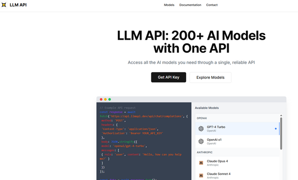
Task: Click the green window dot
Action: [x=109, y=99]
